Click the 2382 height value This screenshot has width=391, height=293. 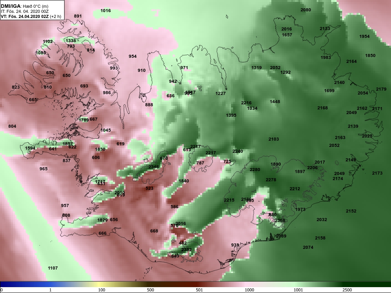tap(187, 250)
